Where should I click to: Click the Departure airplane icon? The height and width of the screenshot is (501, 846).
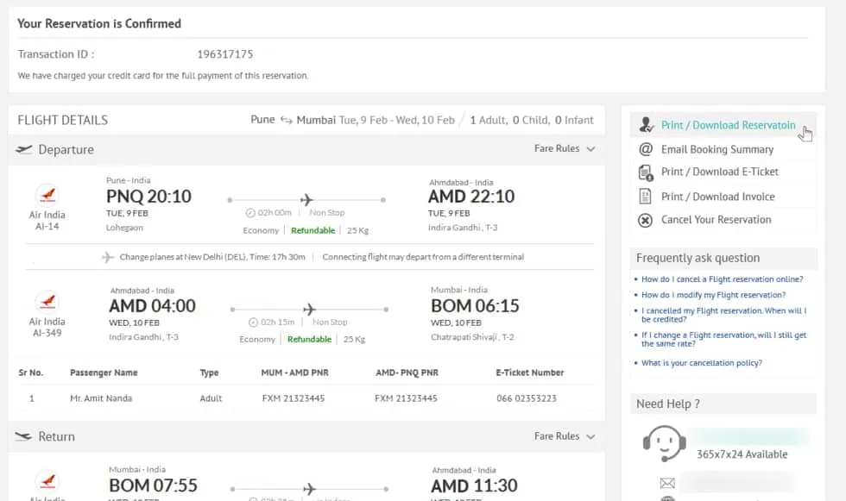pos(24,149)
